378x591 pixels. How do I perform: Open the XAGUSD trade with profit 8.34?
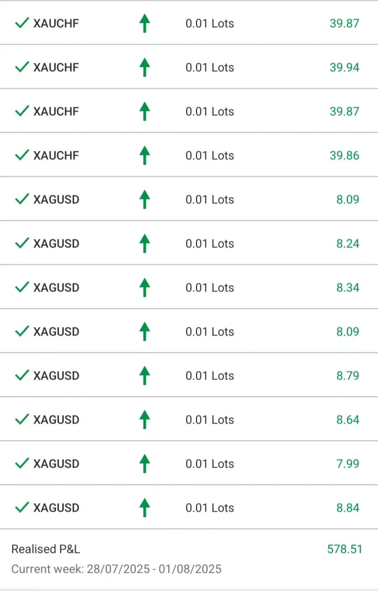tap(56, 287)
